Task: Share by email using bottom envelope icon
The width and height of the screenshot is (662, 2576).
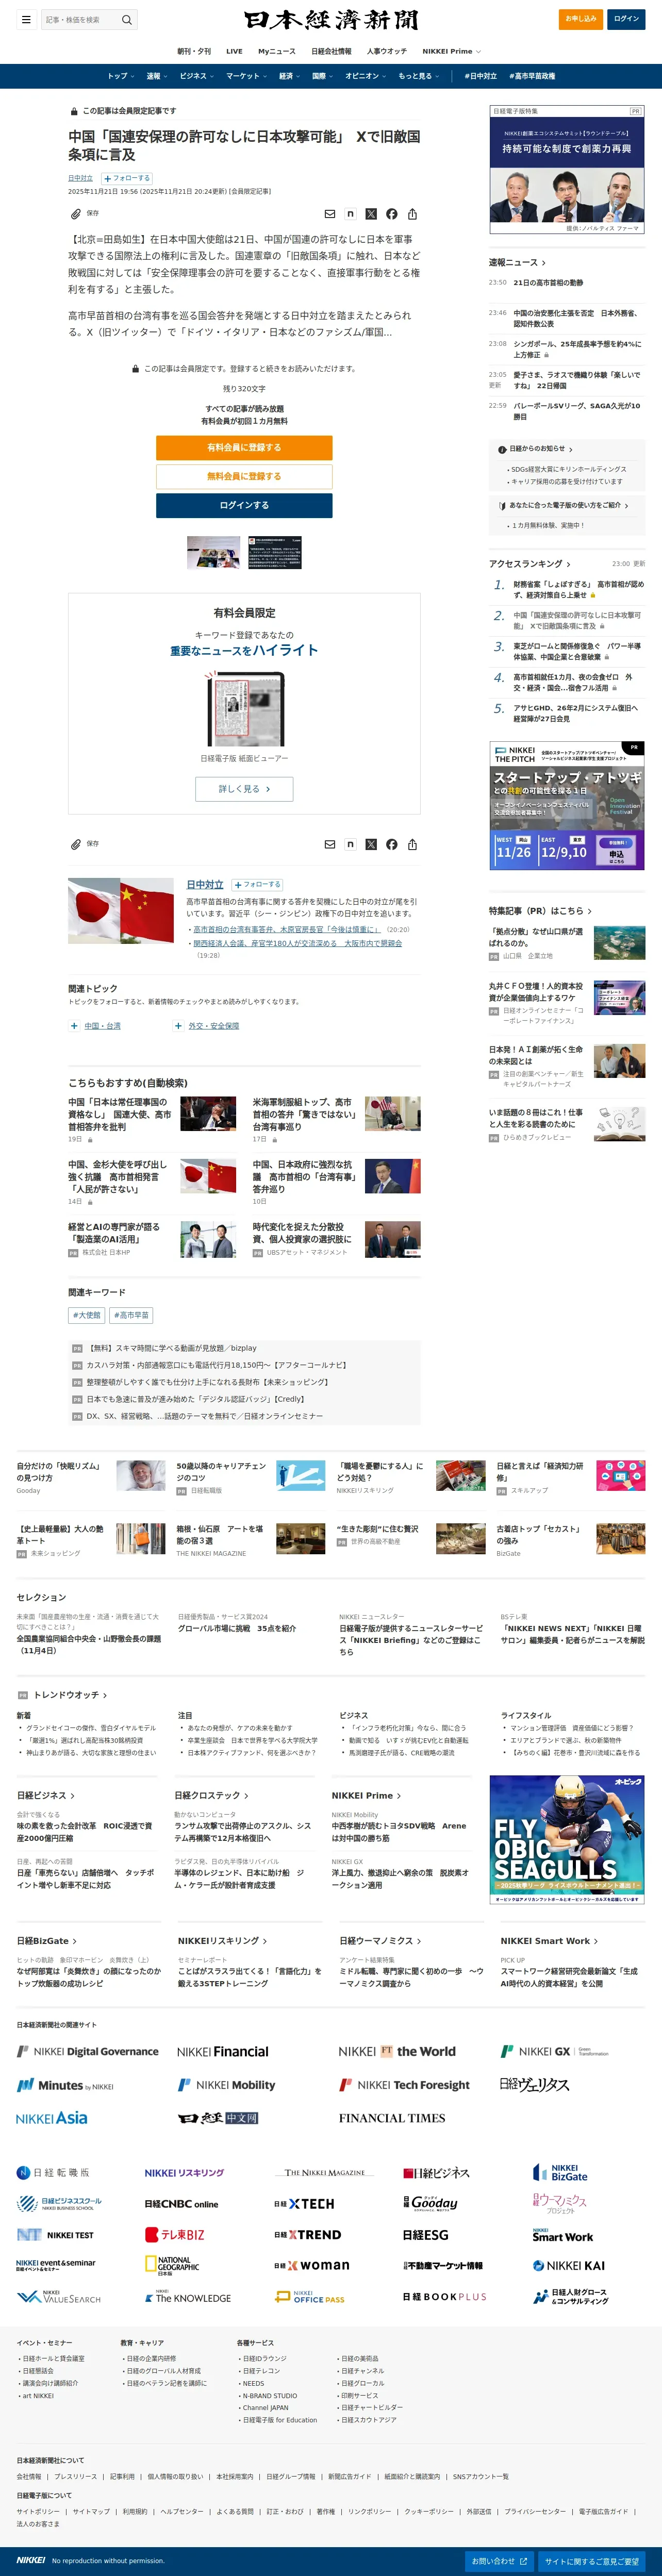Action: (x=330, y=844)
